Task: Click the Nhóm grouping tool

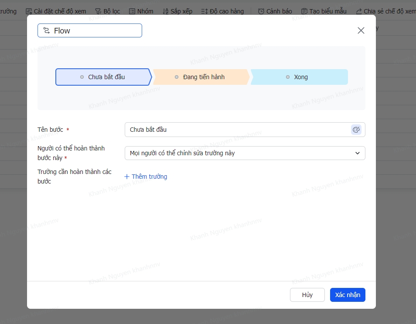Action: pyautogui.click(x=141, y=11)
